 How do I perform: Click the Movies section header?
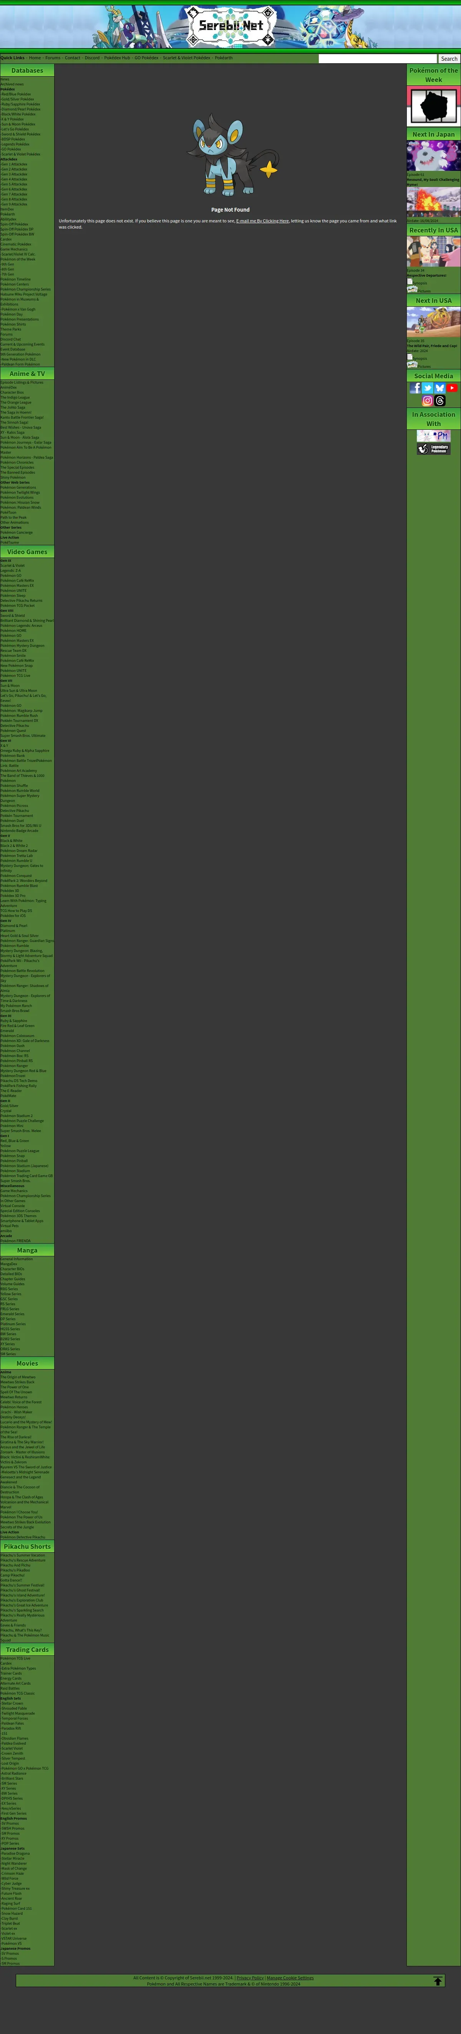coord(28,1363)
